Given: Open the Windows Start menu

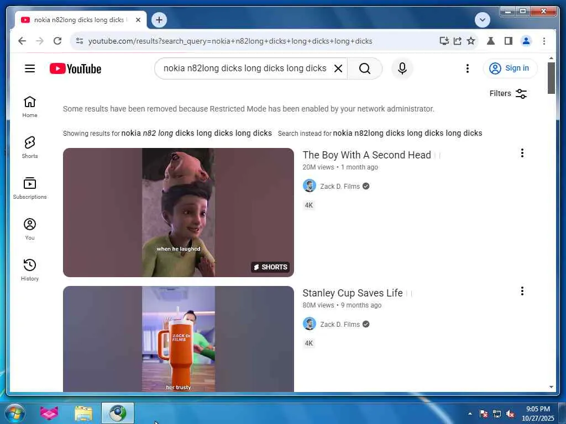Looking at the screenshot, I should 15,413.
